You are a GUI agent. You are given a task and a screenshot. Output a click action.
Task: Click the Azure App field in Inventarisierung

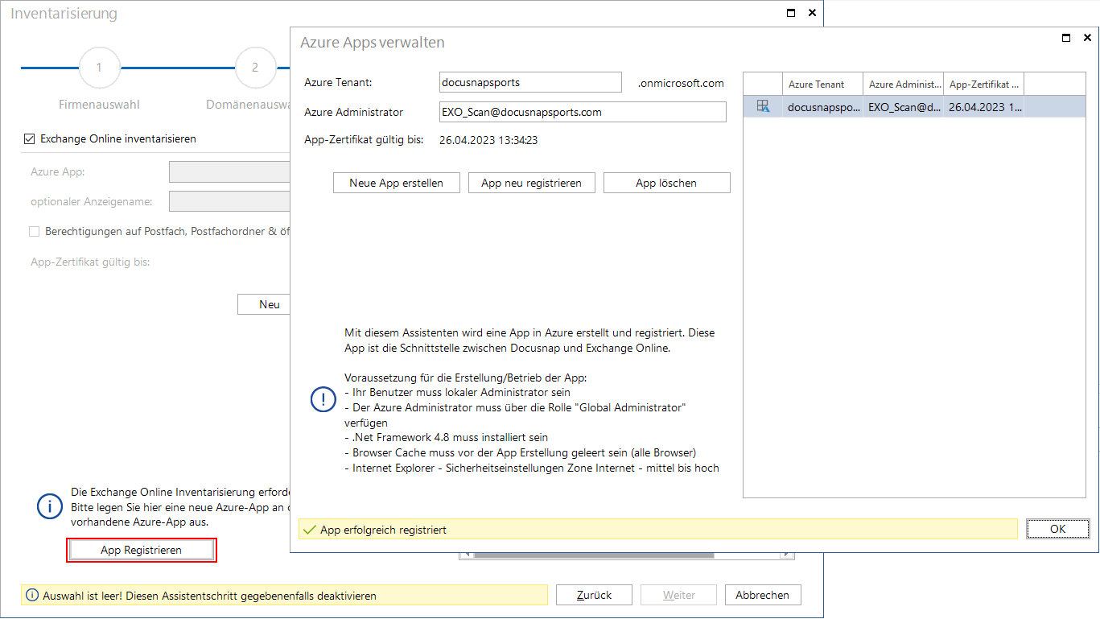(229, 171)
